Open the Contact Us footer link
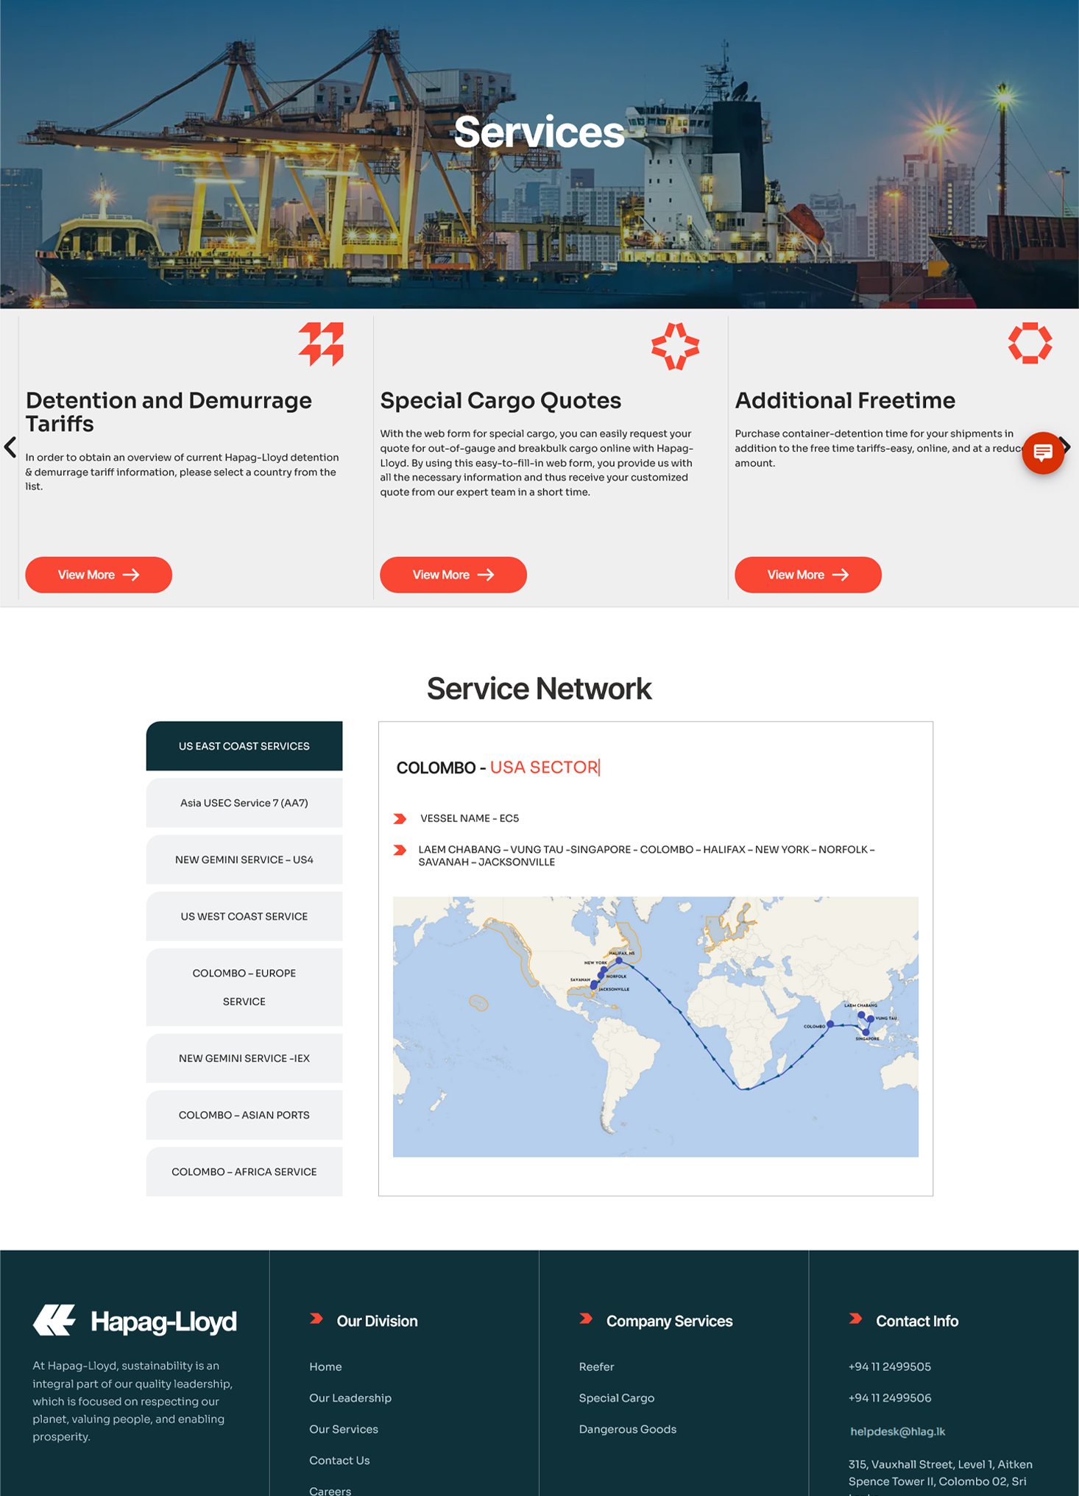1079x1496 pixels. (339, 1460)
